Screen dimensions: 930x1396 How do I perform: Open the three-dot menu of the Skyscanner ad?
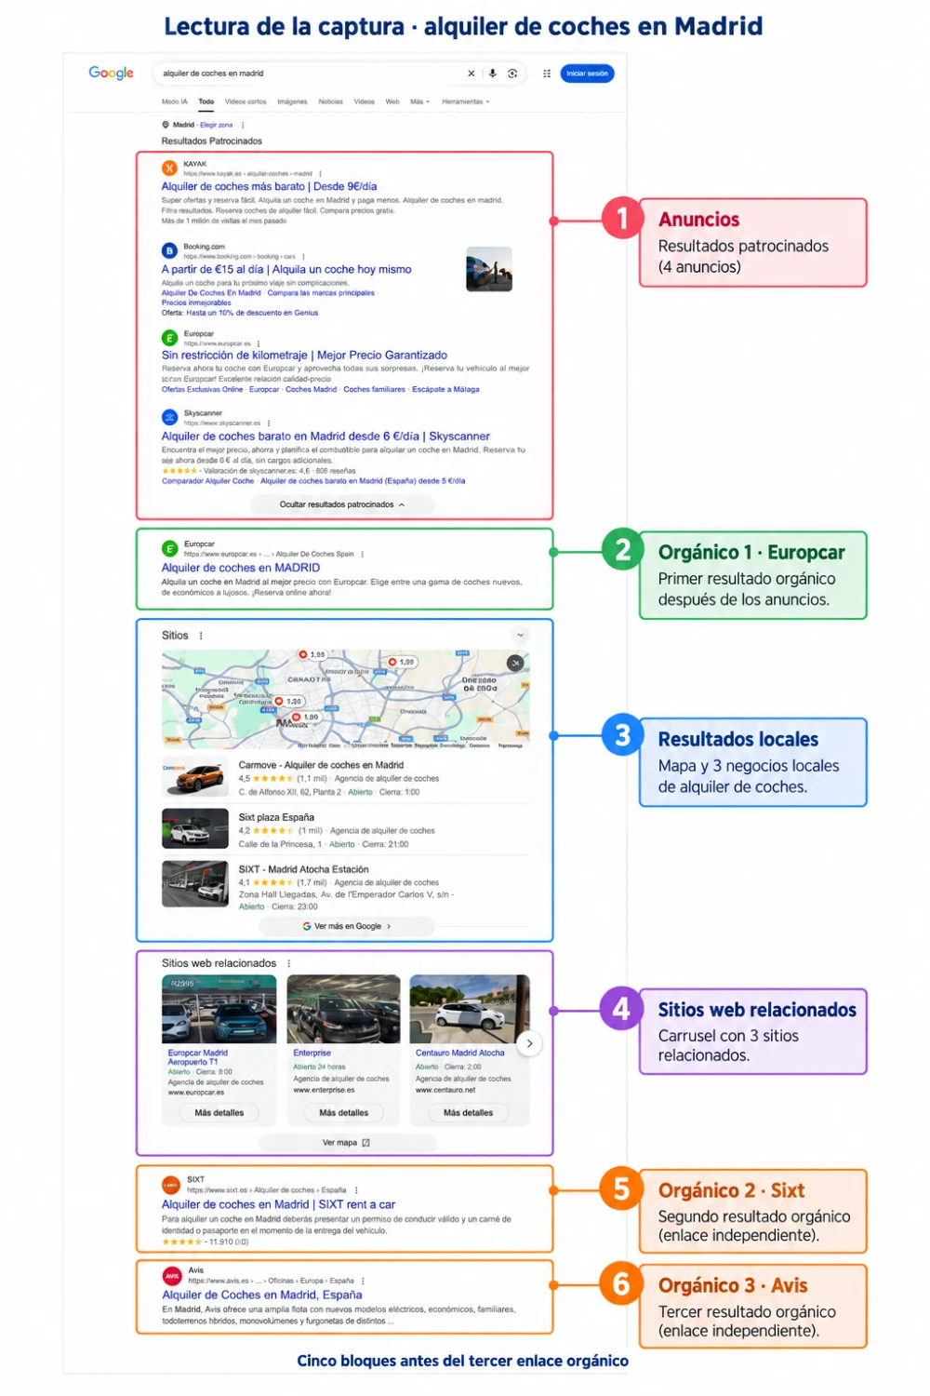point(269,423)
